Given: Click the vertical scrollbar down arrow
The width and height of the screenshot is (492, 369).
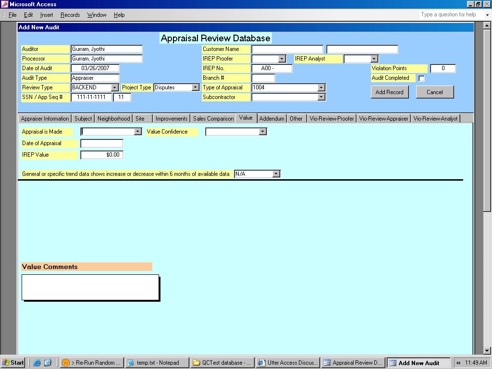Looking at the screenshot, I should click(x=487, y=351).
